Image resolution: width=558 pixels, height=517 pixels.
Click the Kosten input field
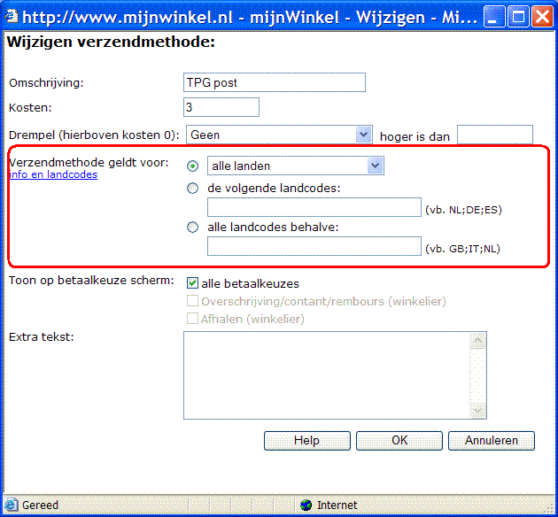221,107
